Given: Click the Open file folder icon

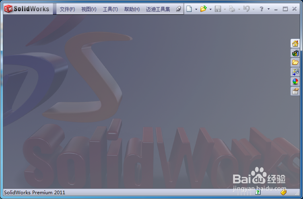Looking at the screenshot, I should tap(203, 9).
